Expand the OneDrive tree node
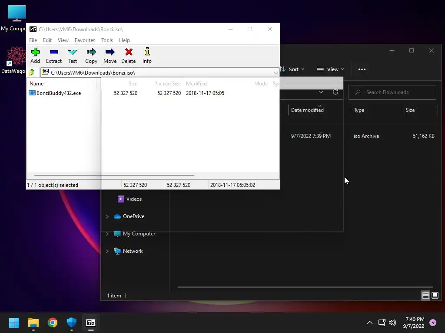This screenshot has height=333, width=445. pyautogui.click(x=107, y=217)
